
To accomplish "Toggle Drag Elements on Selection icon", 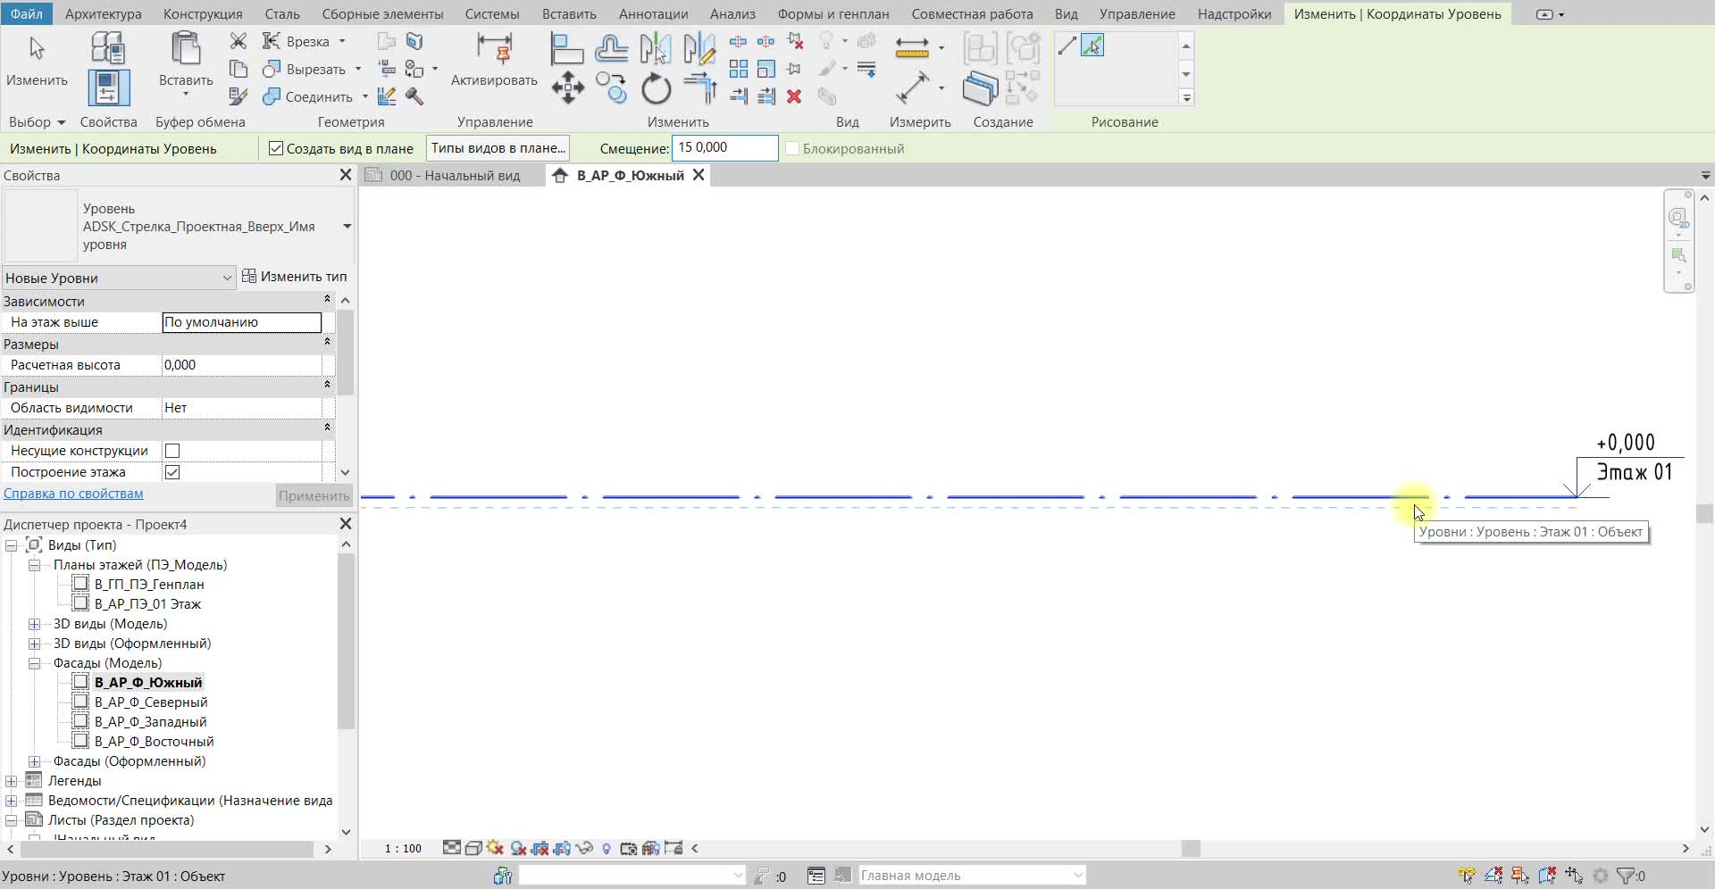I will [x=1574, y=876].
